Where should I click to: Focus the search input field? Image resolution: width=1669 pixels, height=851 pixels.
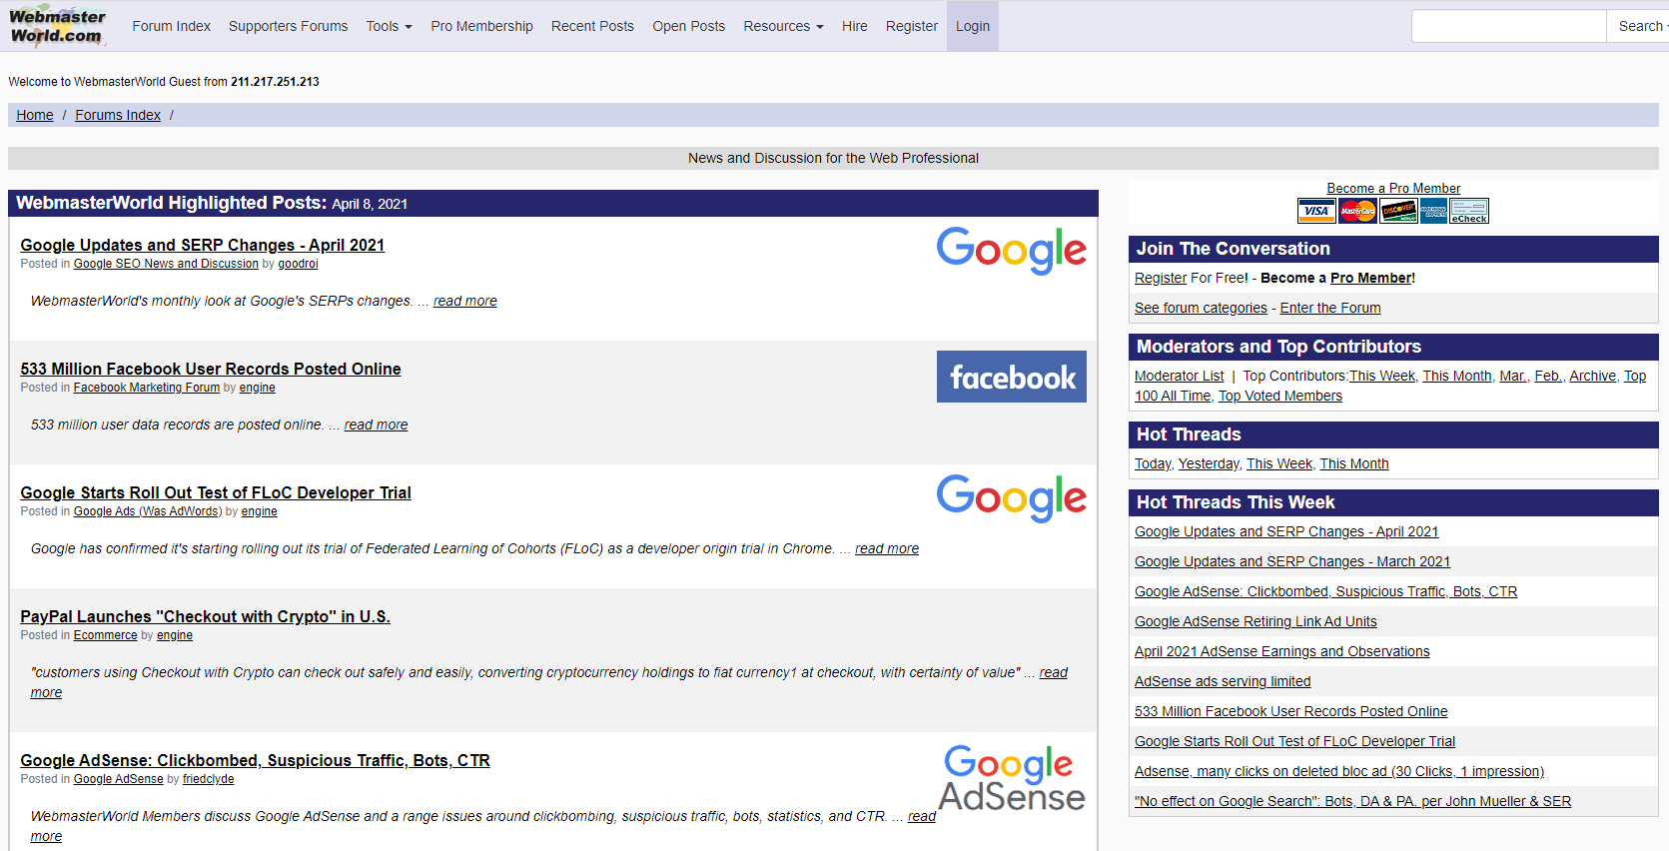tap(1508, 26)
